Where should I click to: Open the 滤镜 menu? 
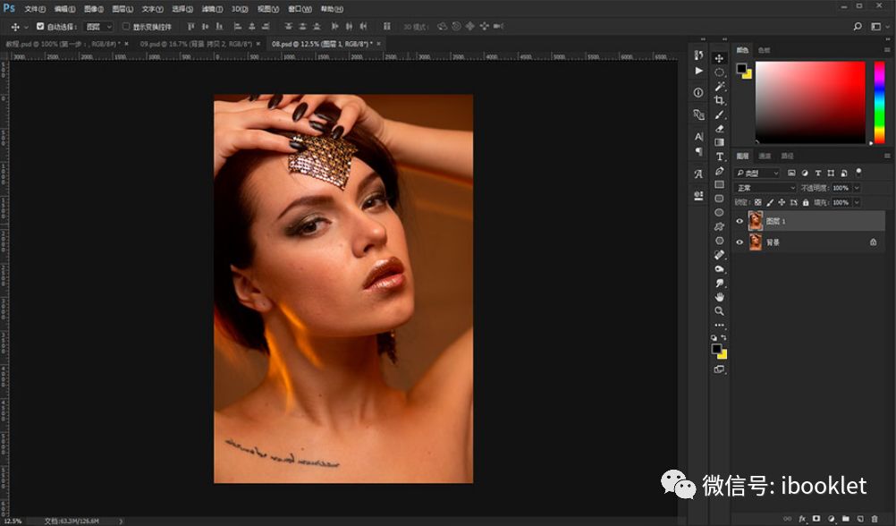pos(212,8)
